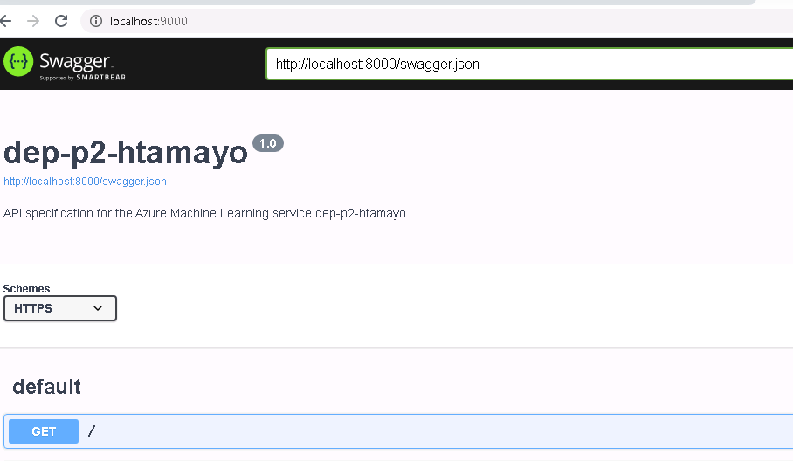Open the http://localhost:8000/swagger.json link
The height and width of the screenshot is (461, 793).
tap(85, 182)
